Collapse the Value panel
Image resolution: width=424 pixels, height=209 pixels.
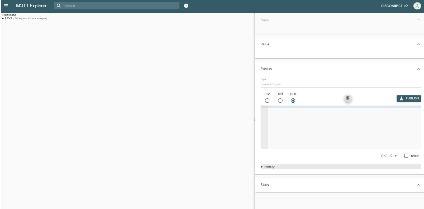(x=419, y=44)
